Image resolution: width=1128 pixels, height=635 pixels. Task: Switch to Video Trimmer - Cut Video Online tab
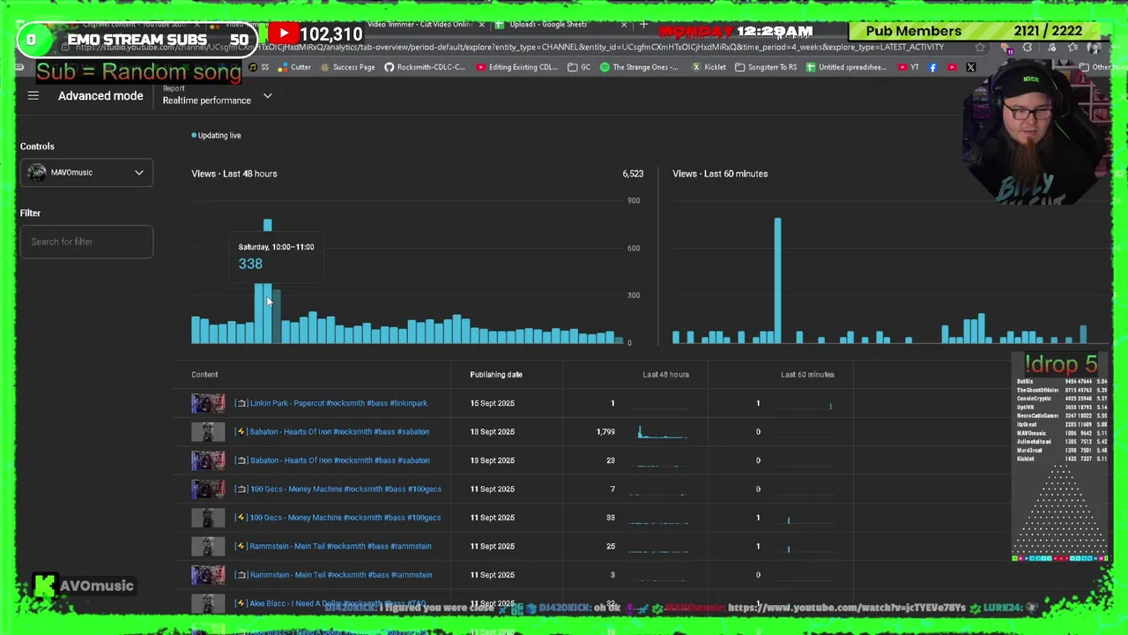pyautogui.click(x=419, y=24)
